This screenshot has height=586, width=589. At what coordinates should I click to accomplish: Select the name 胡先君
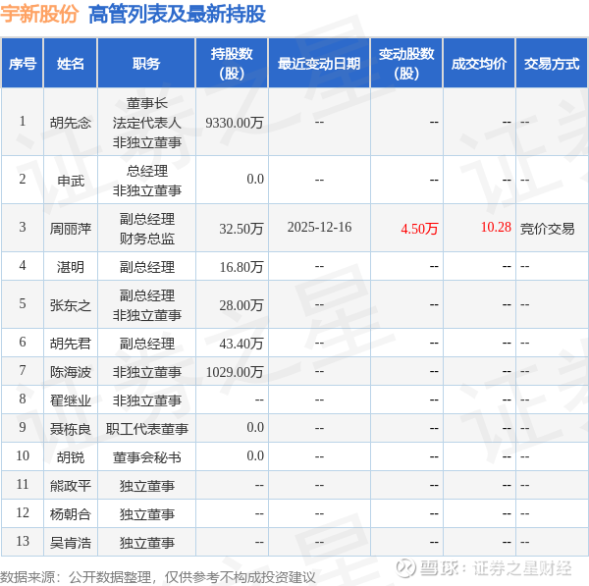pyautogui.click(x=71, y=344)
